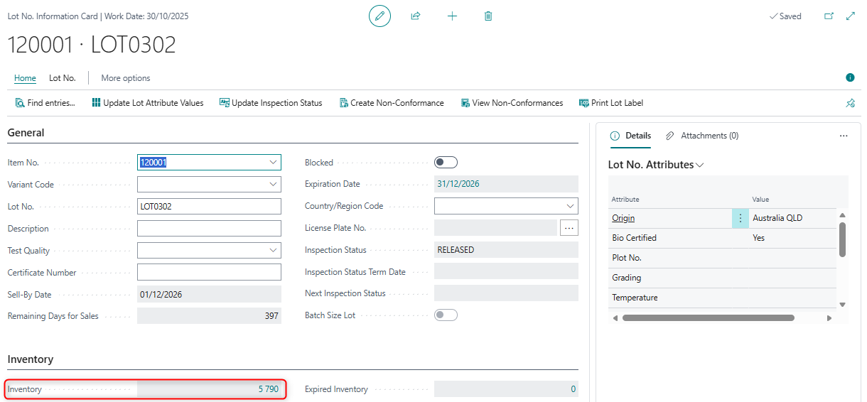This screenshot has height=402, width=867.
Task: Click Create Non-Conformance action
Action: point(391,103)
